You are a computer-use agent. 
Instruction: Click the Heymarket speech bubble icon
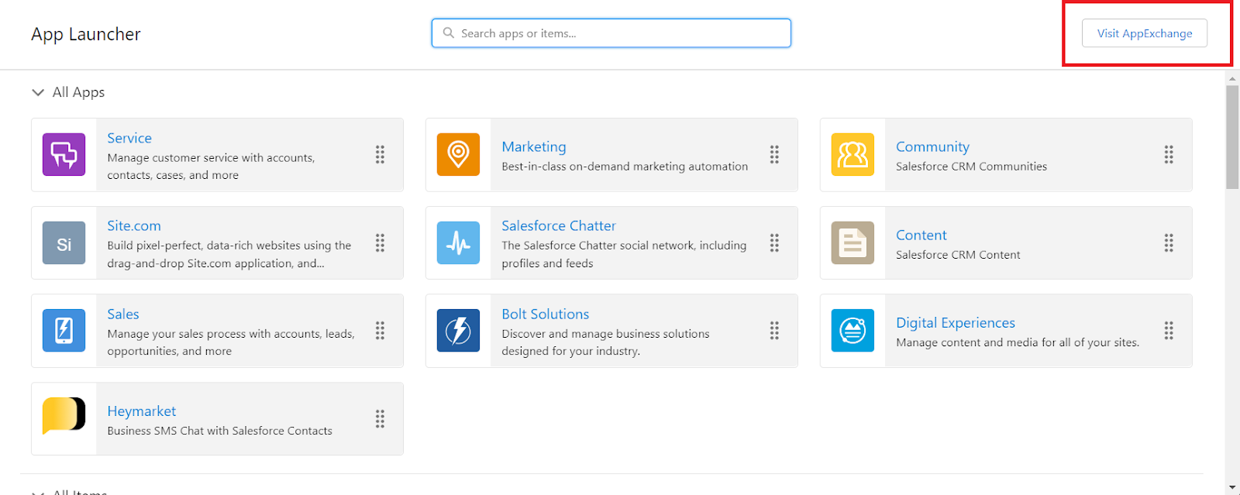[x=64, y=416]
